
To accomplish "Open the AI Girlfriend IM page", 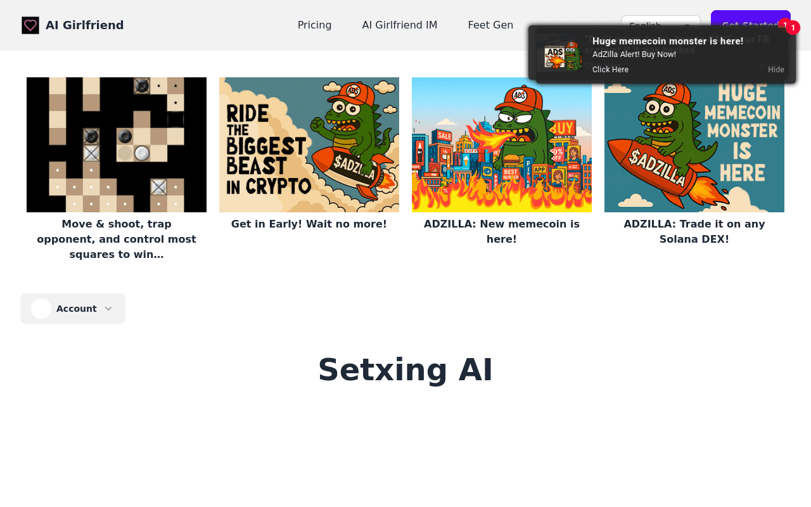I will coord(400,25).
